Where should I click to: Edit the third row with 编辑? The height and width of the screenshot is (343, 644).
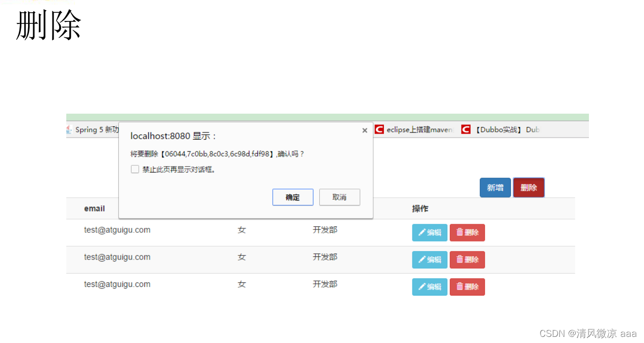(x=429, y=287)
